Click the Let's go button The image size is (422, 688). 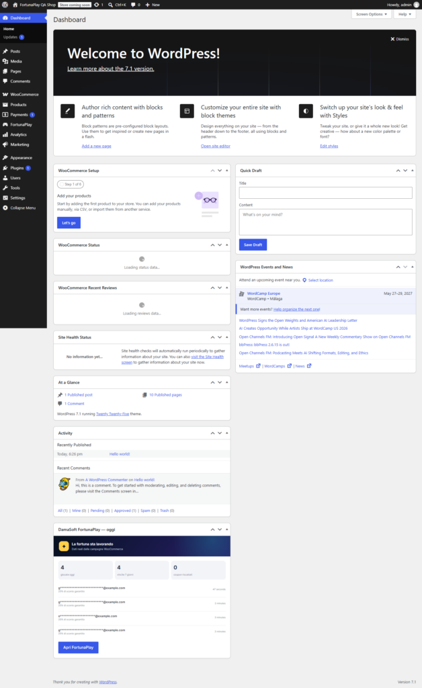(69, 223)
